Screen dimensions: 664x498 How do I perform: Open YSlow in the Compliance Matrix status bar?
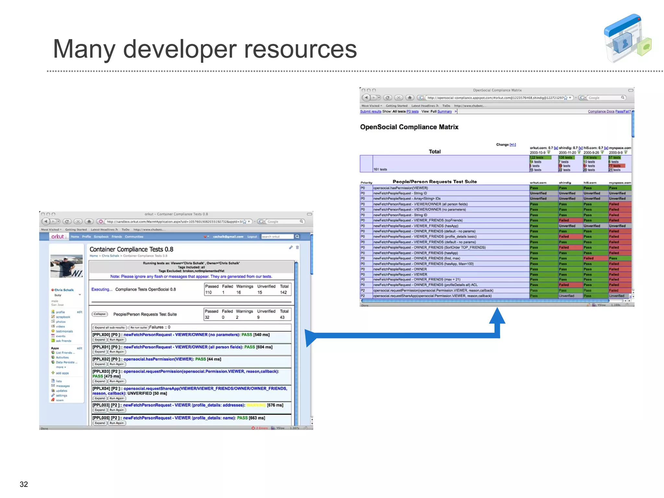[599, 305]
